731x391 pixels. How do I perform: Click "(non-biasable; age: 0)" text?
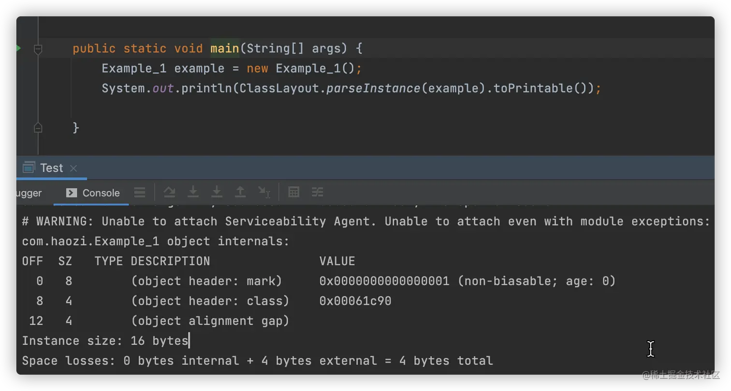pos(536,281)
